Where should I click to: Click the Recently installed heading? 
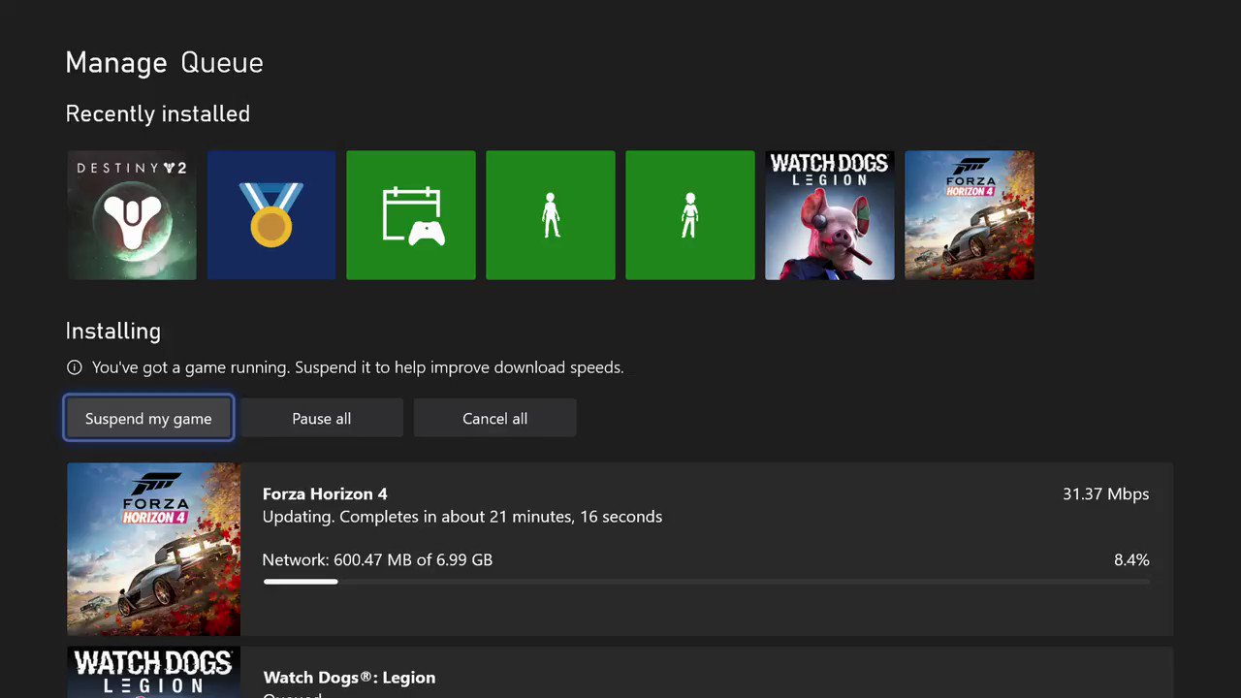pyautogui.click(x=157, y=113)
